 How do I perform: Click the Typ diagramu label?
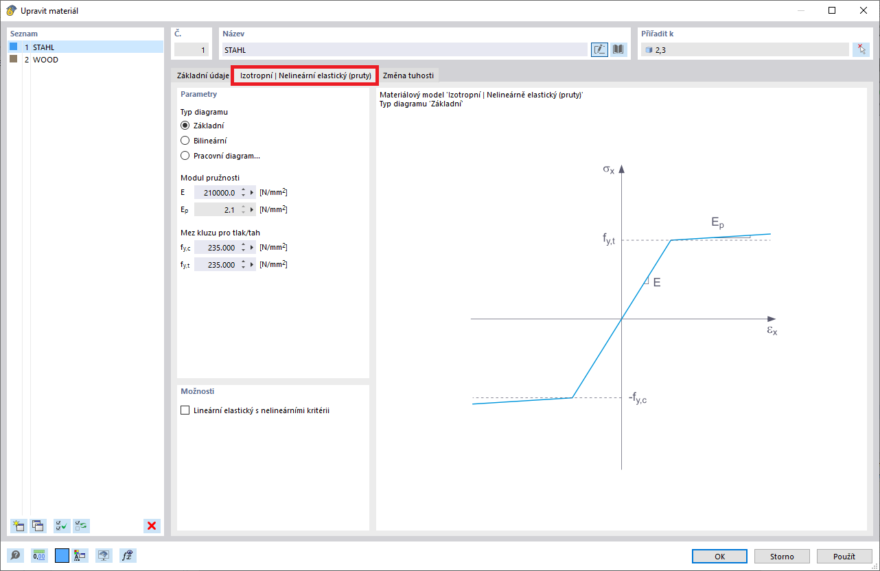[204, 111]
